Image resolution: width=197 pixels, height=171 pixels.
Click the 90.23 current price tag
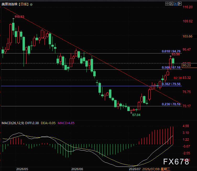[187, 65]
